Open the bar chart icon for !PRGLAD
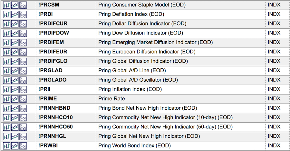 6,70
